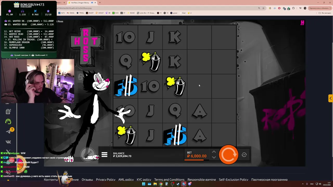
Task: Spin the reels with orange button
Action: [228, 155]
